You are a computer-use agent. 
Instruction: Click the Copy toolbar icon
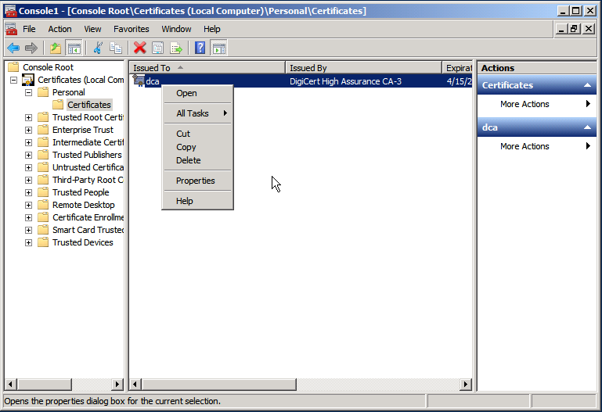tap(116, 48)
